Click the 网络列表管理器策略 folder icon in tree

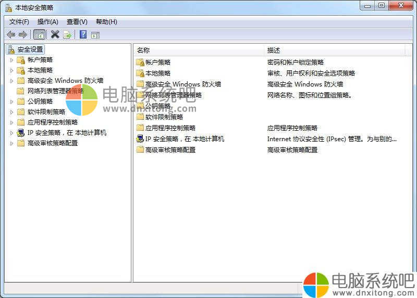coord(20,91)
